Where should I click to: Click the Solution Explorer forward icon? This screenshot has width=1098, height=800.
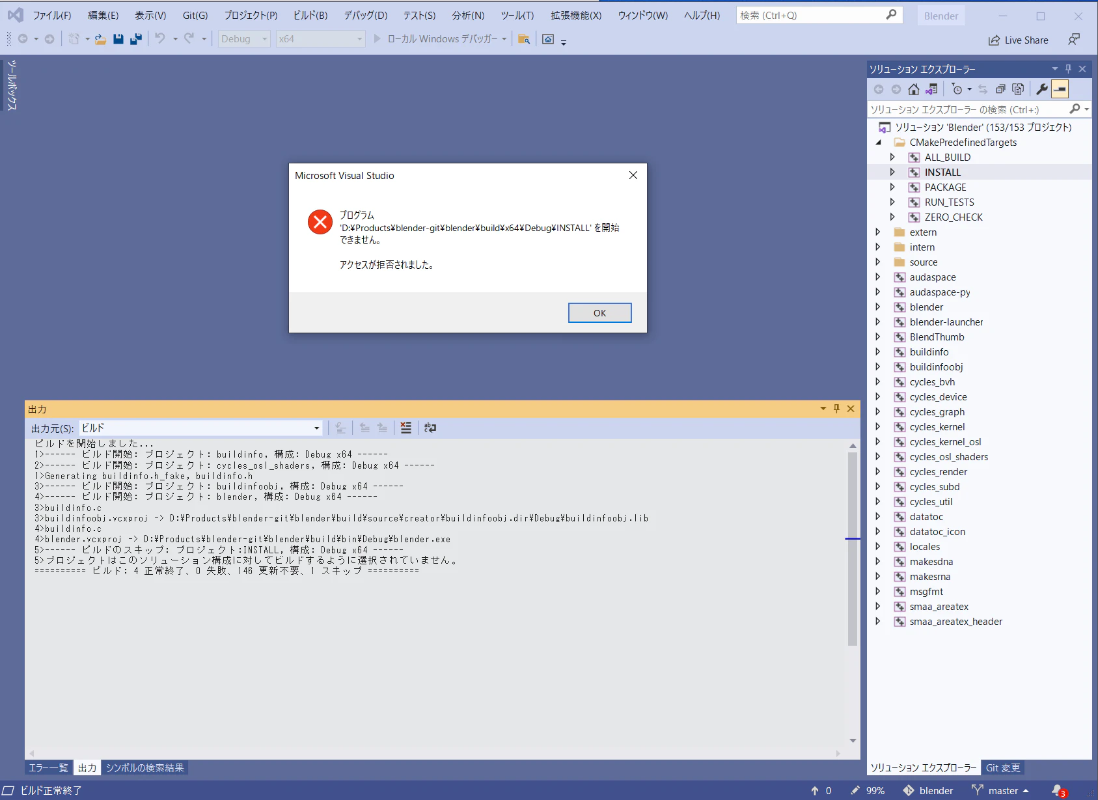tap(896, 89)
